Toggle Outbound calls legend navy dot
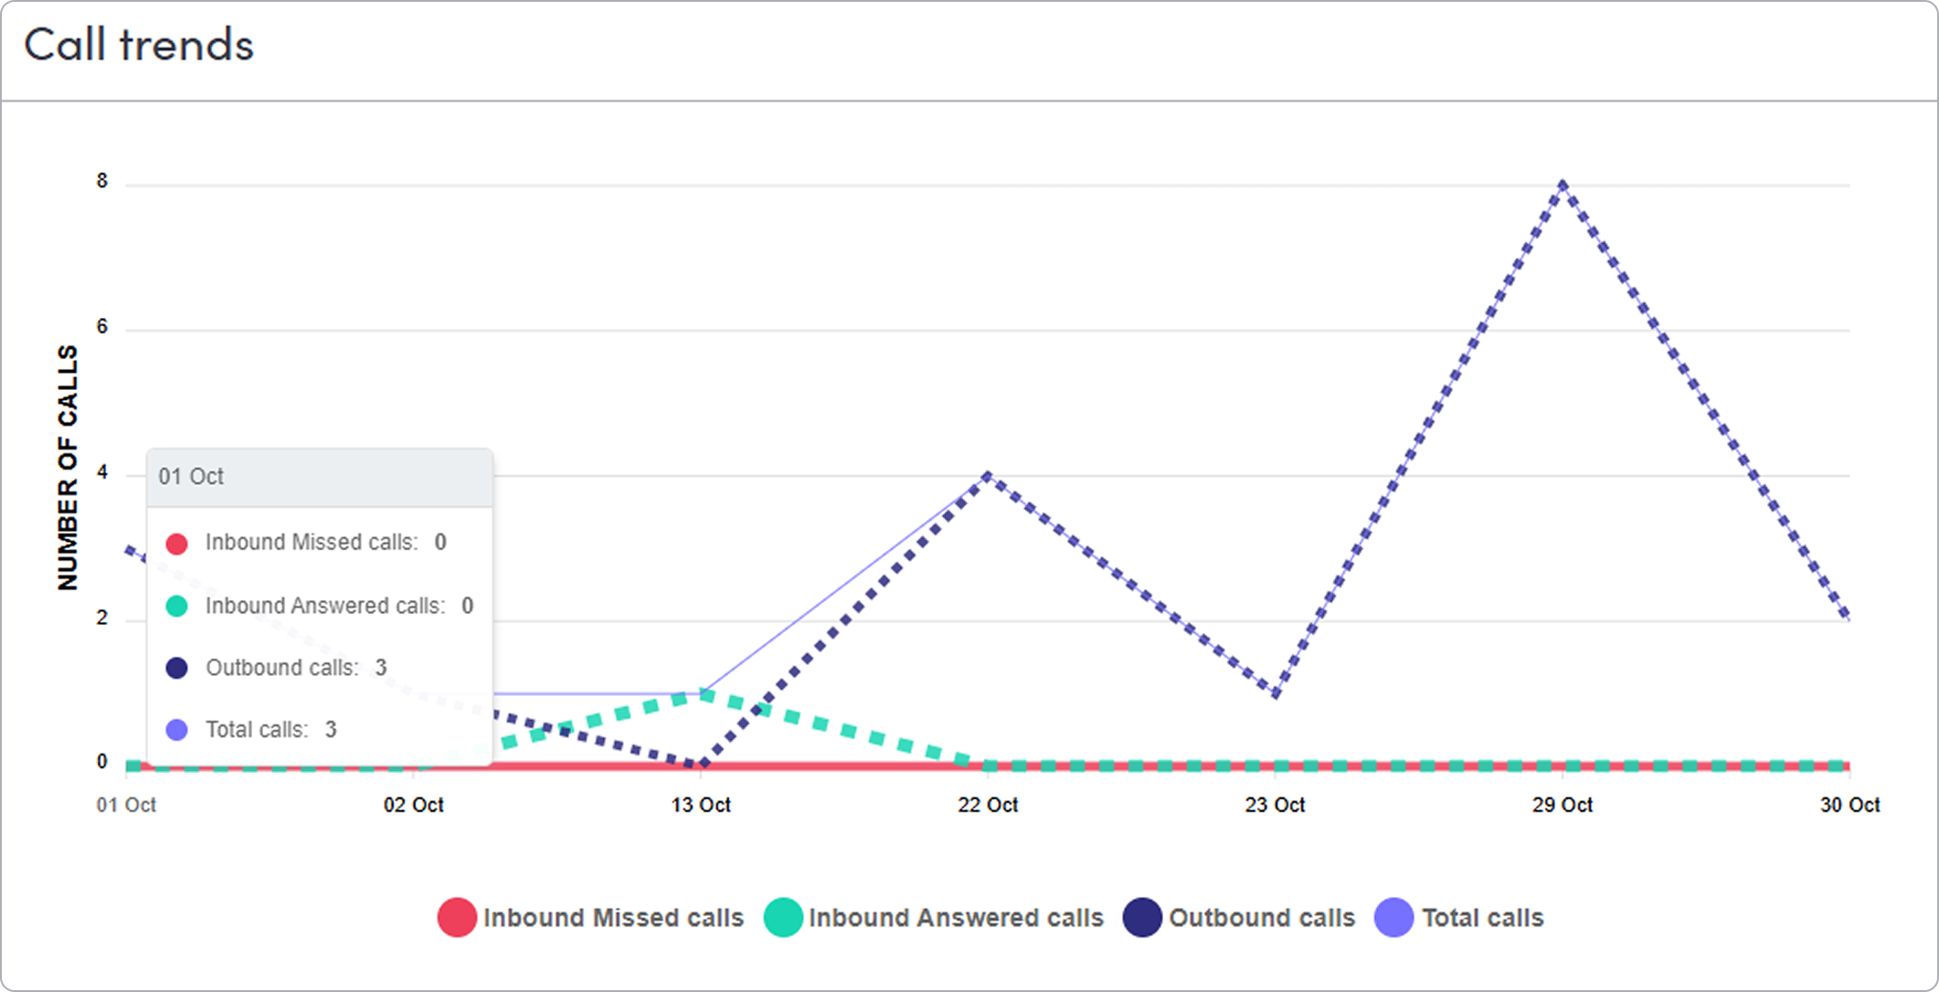 click(x=1142, y=918)
